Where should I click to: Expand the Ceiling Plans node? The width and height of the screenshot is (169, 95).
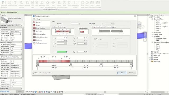pyautogui.click(x=152, y=35)
